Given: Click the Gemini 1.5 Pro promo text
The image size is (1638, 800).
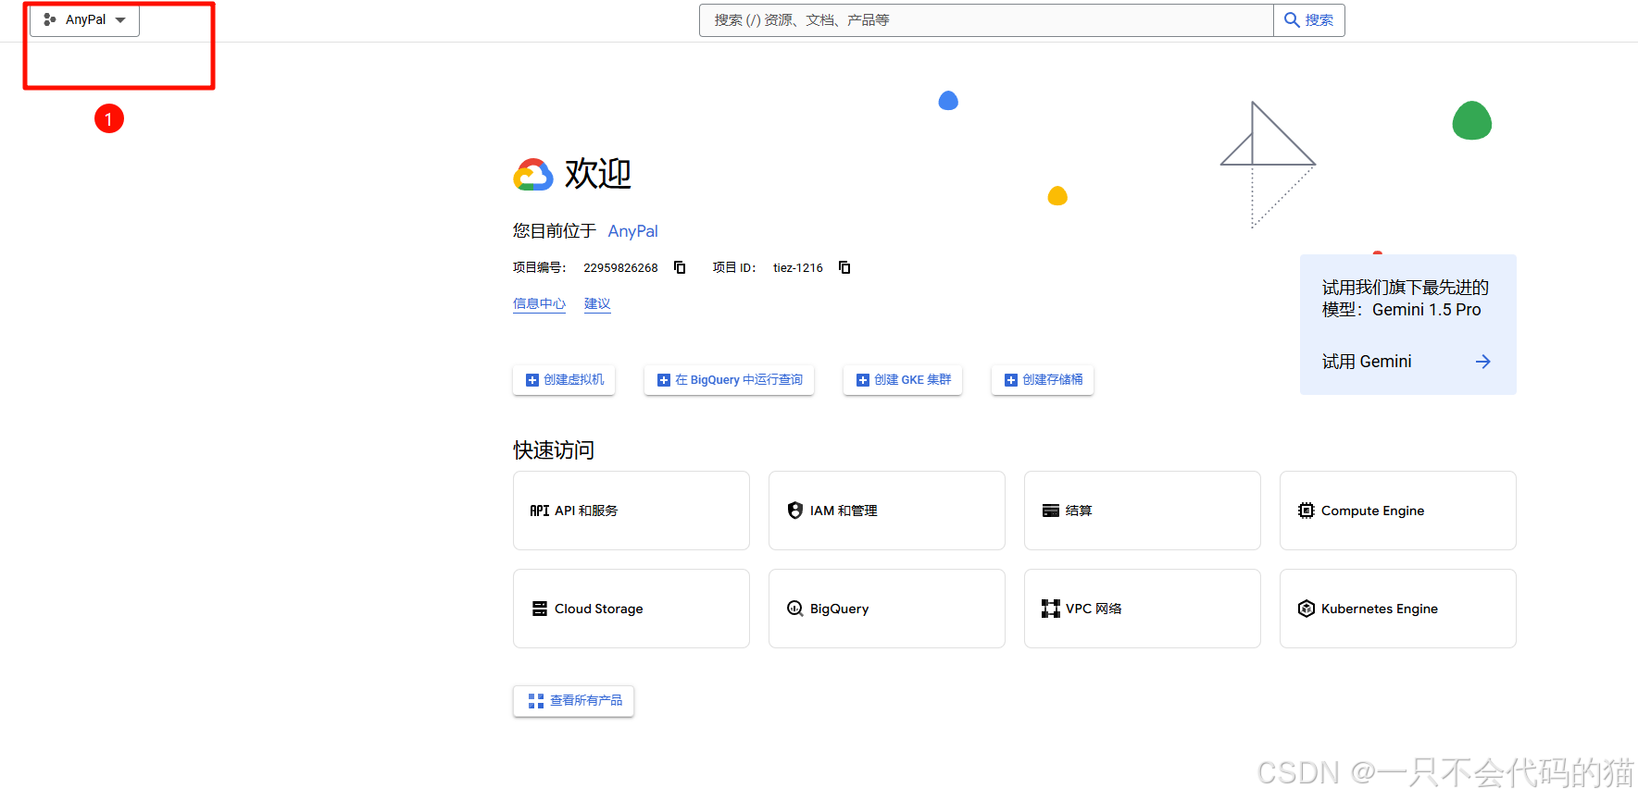Looking at the screenshot, I should coord(1406,299).
